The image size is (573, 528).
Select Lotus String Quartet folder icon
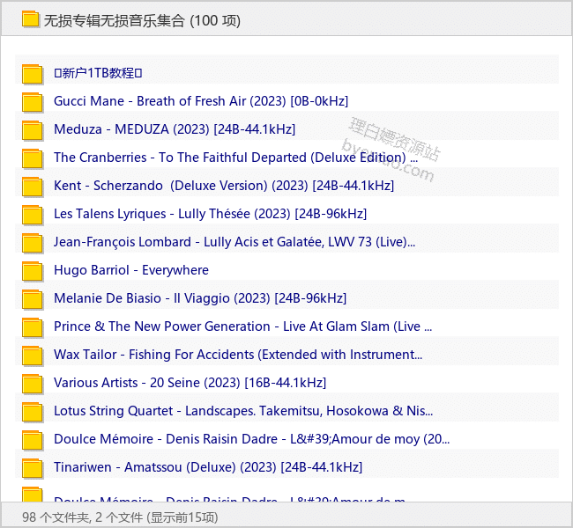33,412
